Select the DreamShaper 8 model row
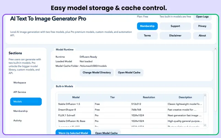 click(x=131, y=110)
